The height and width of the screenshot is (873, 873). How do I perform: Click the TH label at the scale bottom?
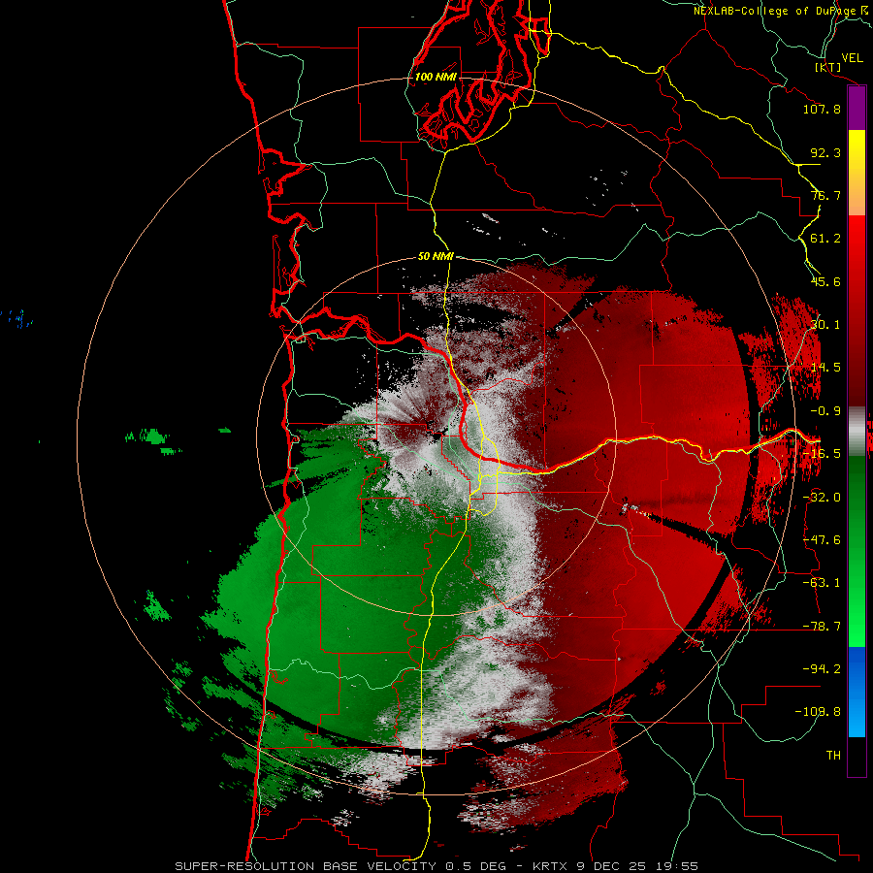click(833, 756)
